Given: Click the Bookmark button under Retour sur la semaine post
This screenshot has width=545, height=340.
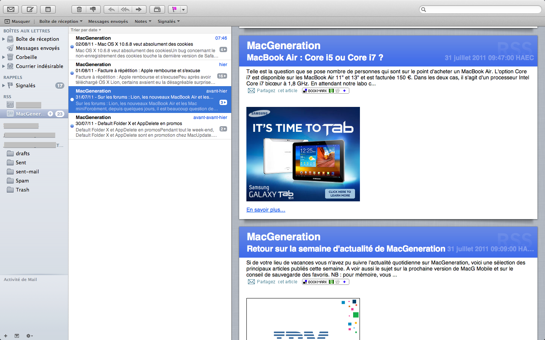Looking at the screenshot, I should point(325,282).
